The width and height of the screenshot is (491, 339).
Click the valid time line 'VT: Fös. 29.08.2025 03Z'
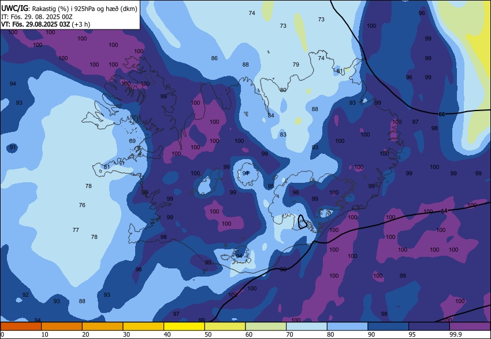(35, 24)
